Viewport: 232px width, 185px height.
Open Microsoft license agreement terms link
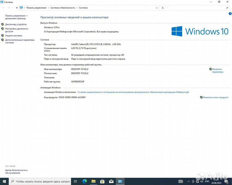click(133, 92)
